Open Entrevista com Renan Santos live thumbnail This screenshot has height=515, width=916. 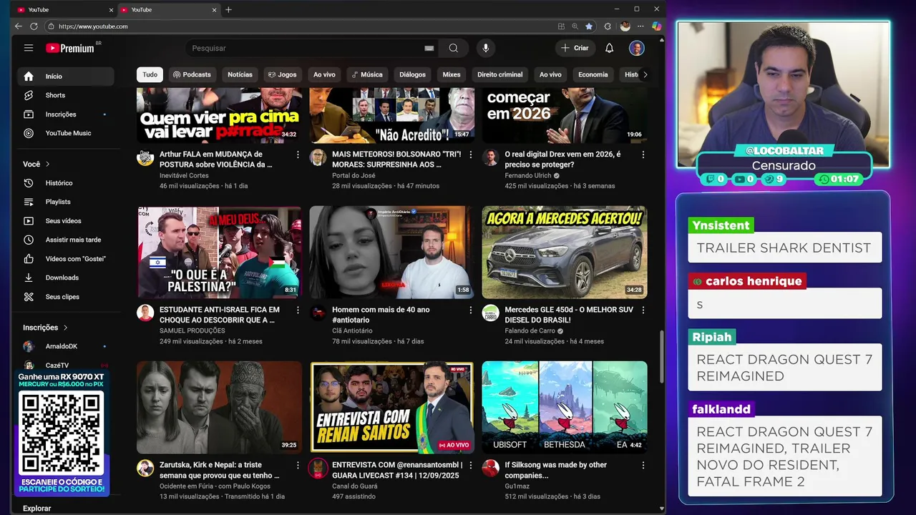tap(391, 407)
